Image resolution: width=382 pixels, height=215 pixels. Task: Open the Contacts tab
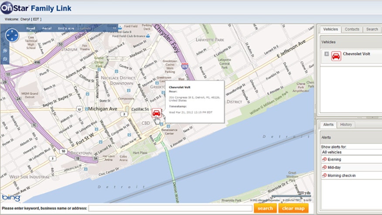[352, 29]
